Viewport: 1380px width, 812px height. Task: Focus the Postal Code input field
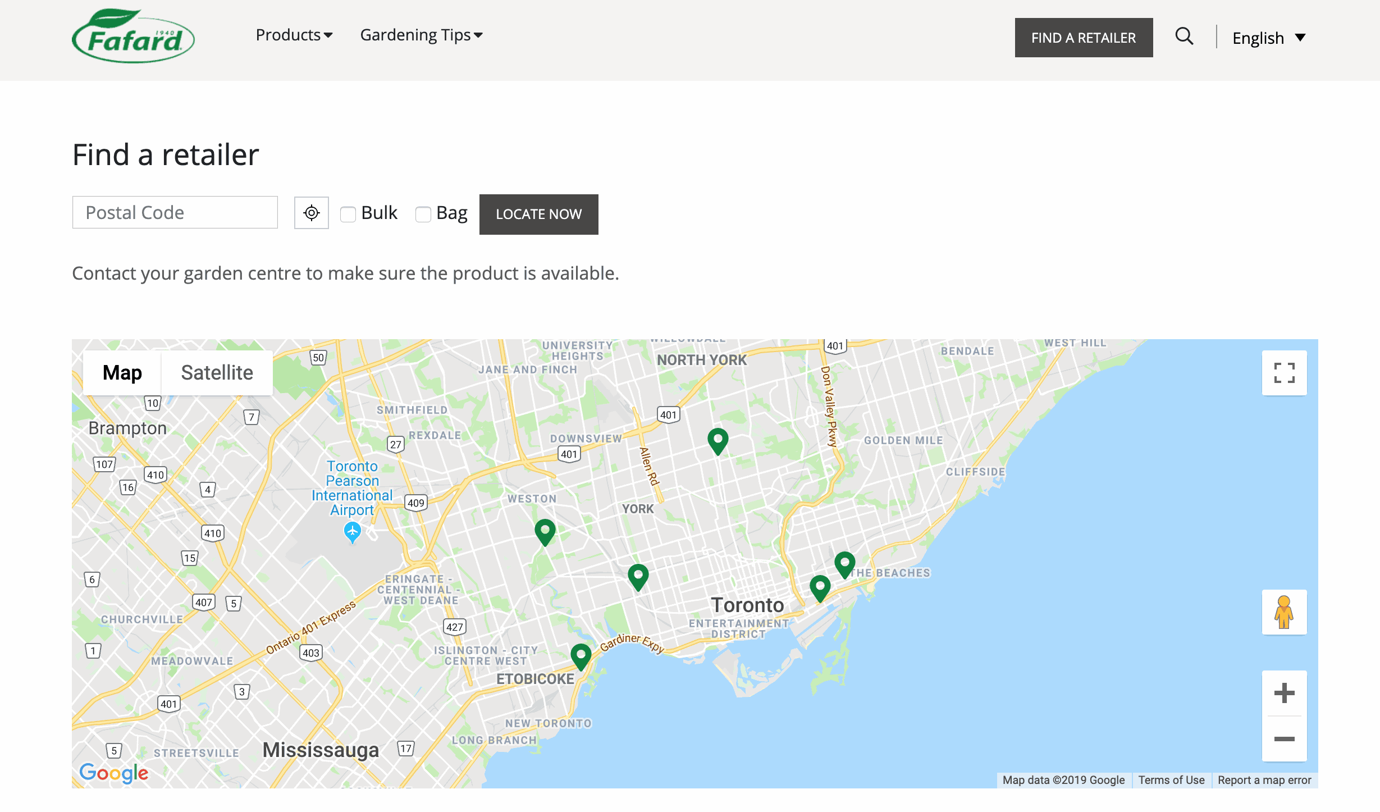175,212
